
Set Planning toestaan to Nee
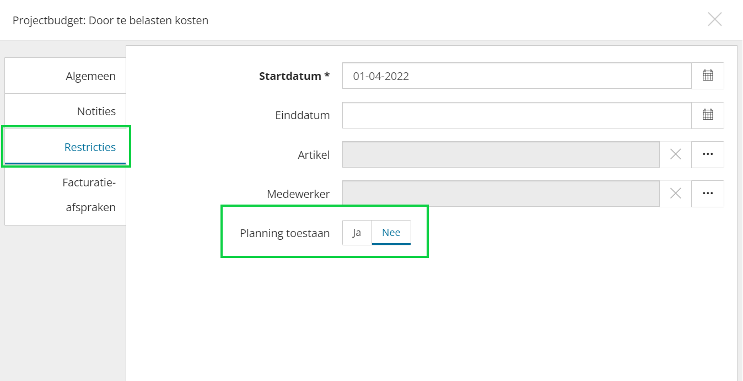(x=391, y=233)
